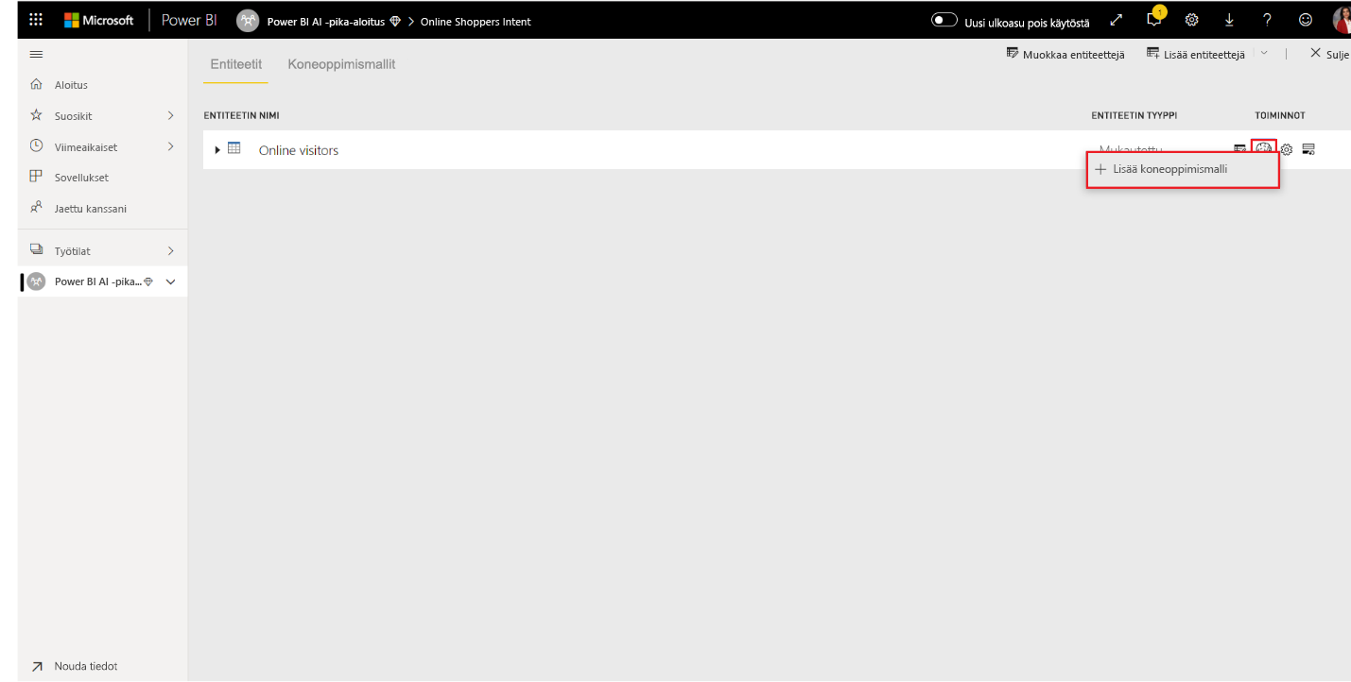Click the Microsoft logo
This screenshot has height=682, width=1351.
point(99,20)
